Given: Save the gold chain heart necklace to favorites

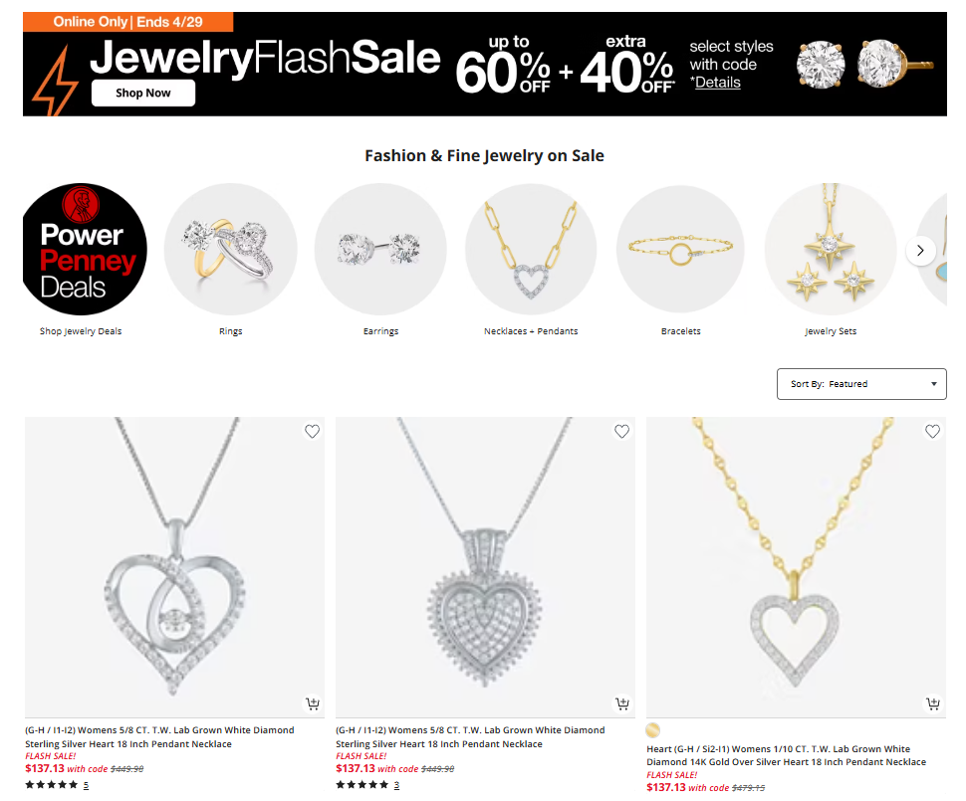Looking at the screenshot, I should click(933, 432).
